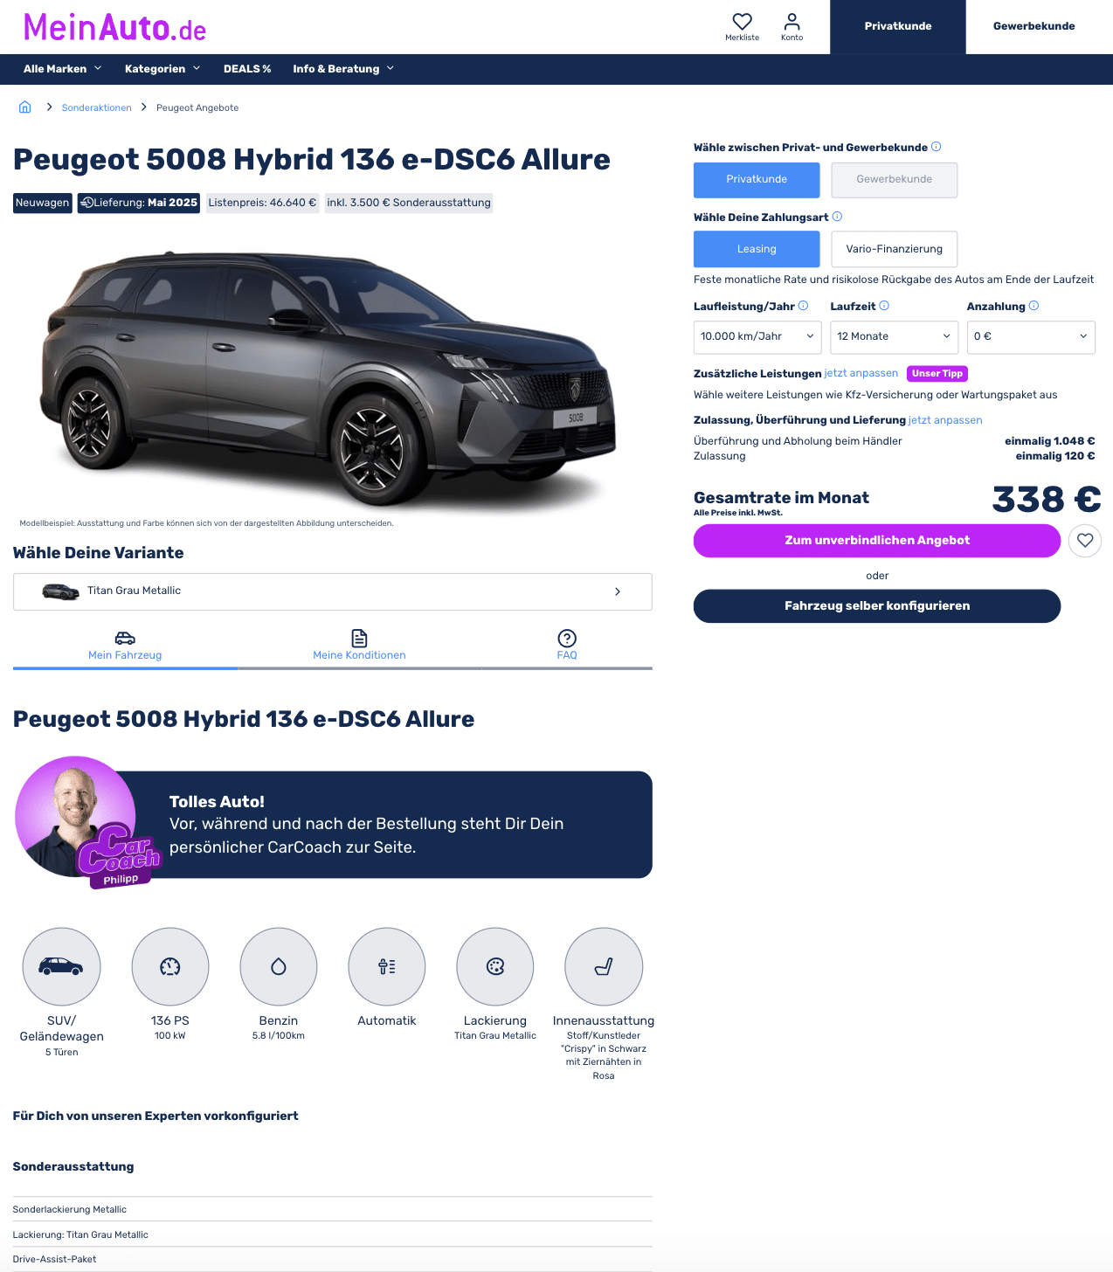The width and height of the screenshot is (1113, 1272).
Task: Open the Laufleistung 10.000 km/Jahr dropdown
Action: [x=757, y=337]
